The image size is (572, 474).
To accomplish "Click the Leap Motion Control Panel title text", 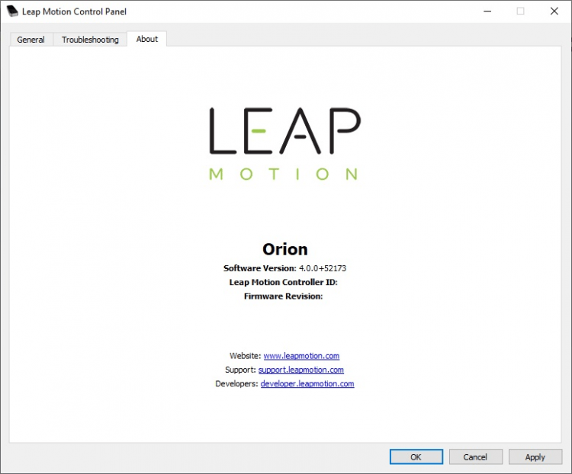I will tap(74, 11).
